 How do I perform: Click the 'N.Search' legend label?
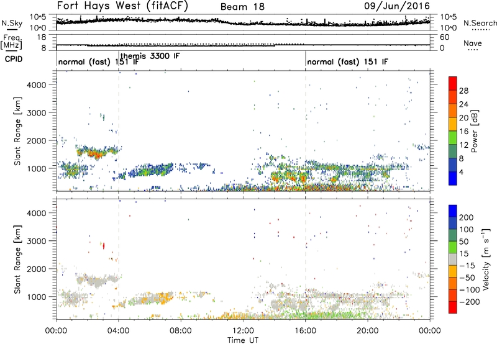[480, 23]
